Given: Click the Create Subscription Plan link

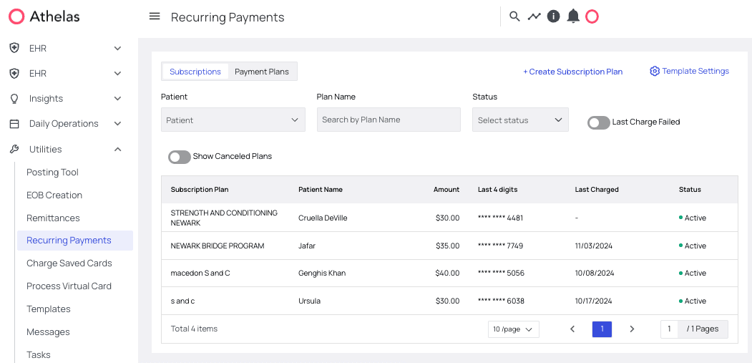Looking at the screenshot, I should pyautogui.click(x=572, y=72).
